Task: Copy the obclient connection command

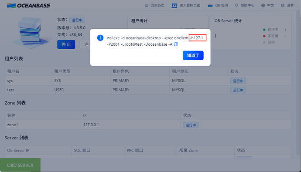Action: (x=176, y=44)
